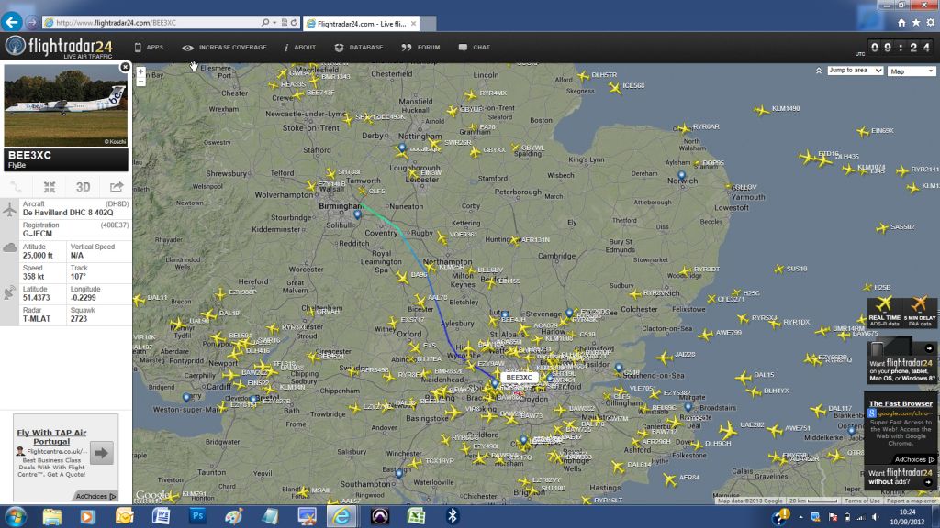940x528 pixels.
Task: Open the Map type dropdown
Action: pyautogui.click(x=912, y=71)
